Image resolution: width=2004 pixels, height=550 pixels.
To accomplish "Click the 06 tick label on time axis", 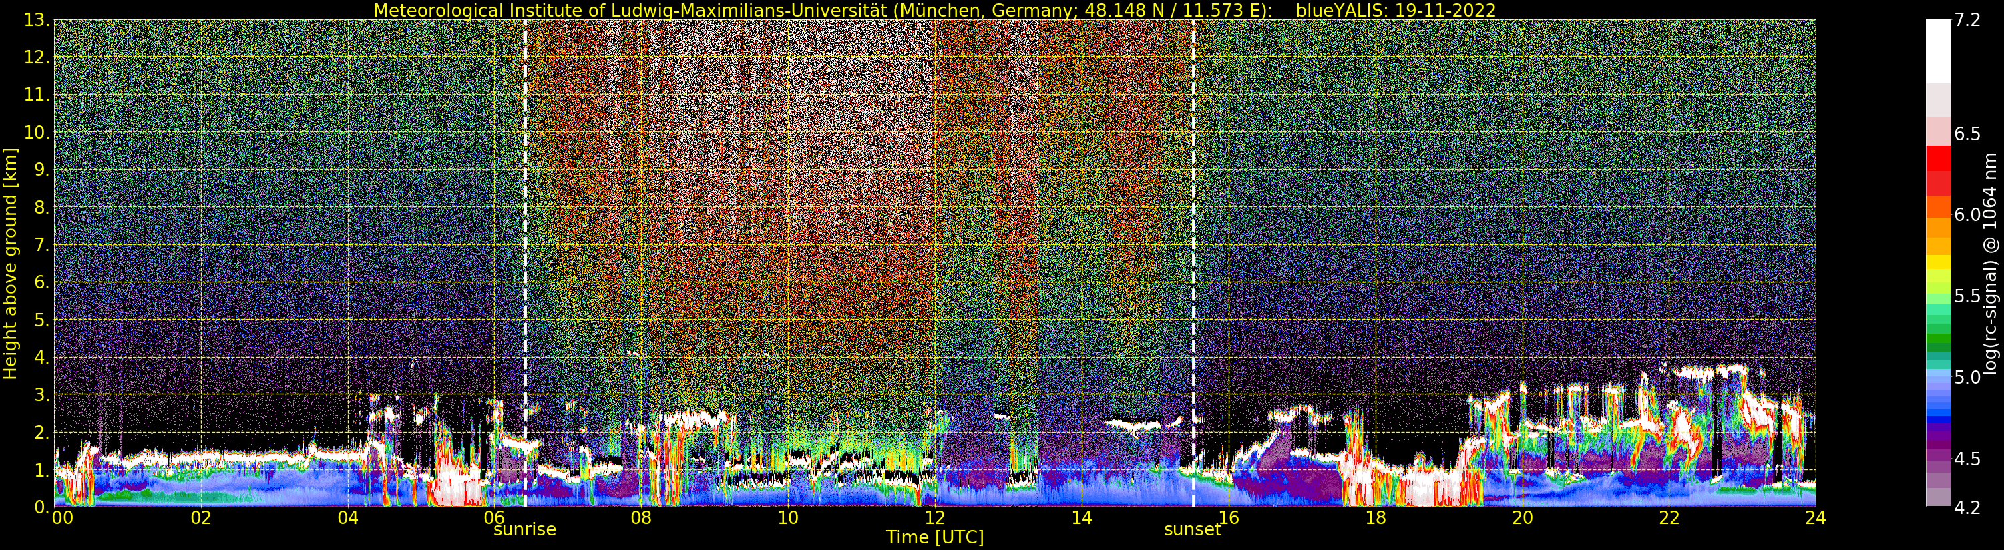I will click(495, 518).
